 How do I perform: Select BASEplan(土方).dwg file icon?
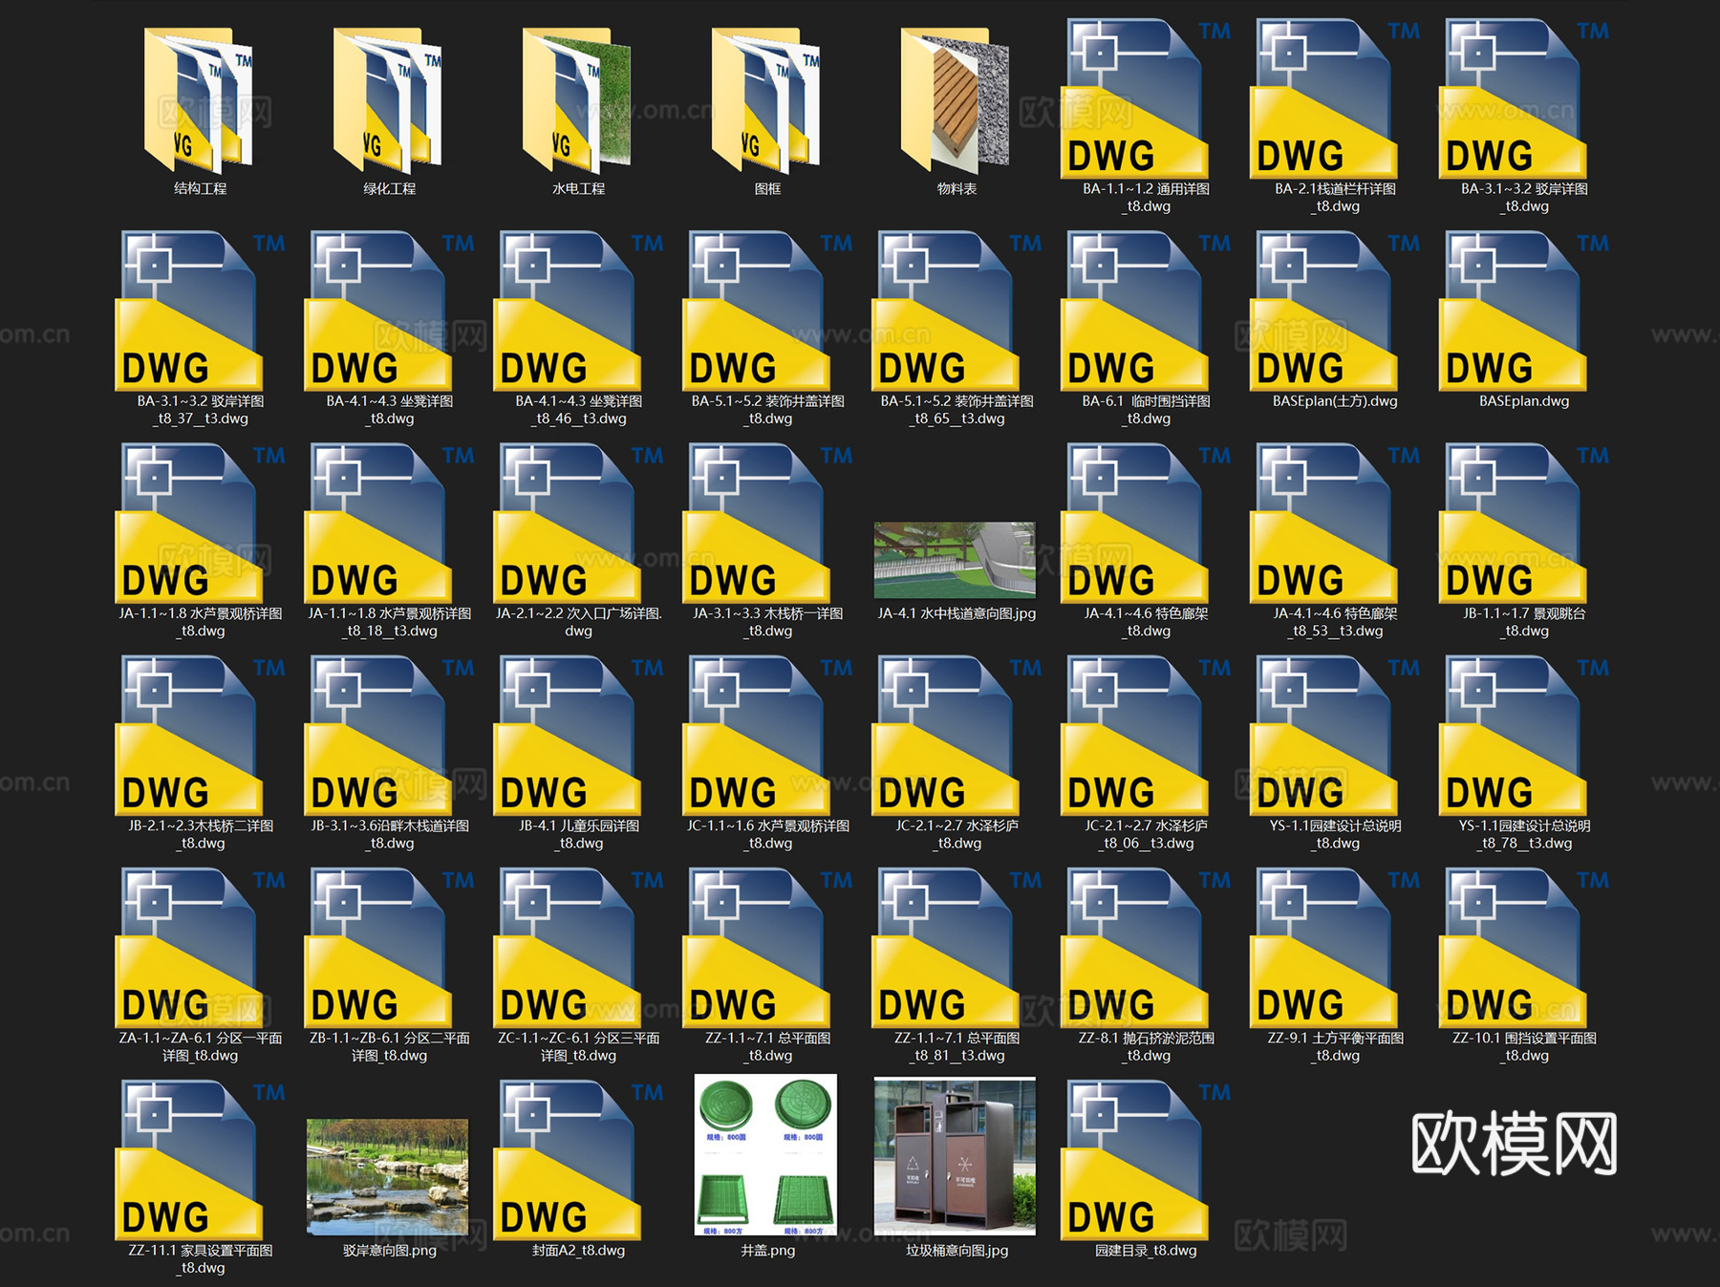1334,311
